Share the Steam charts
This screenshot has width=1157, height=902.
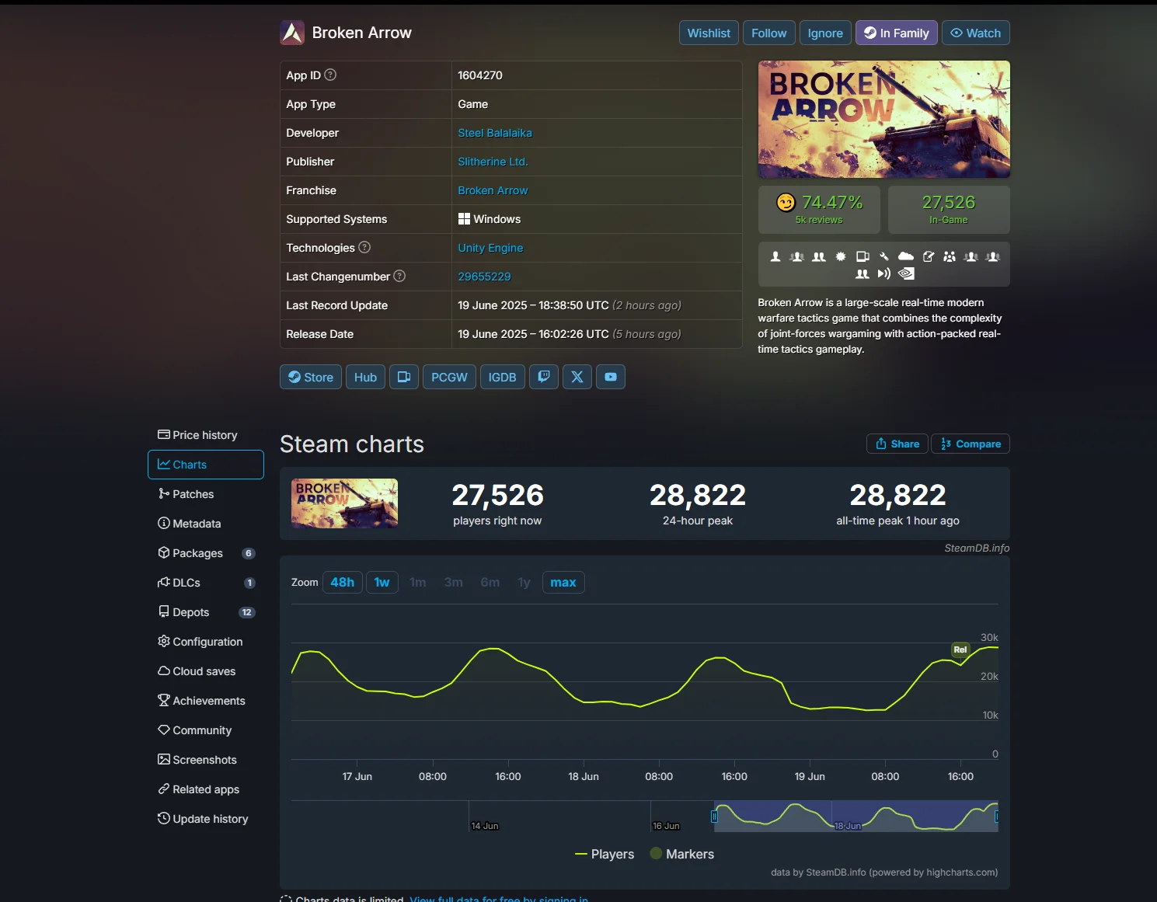897,444
